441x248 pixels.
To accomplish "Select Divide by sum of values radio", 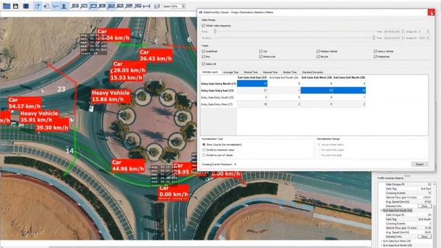I will (204, 155).
